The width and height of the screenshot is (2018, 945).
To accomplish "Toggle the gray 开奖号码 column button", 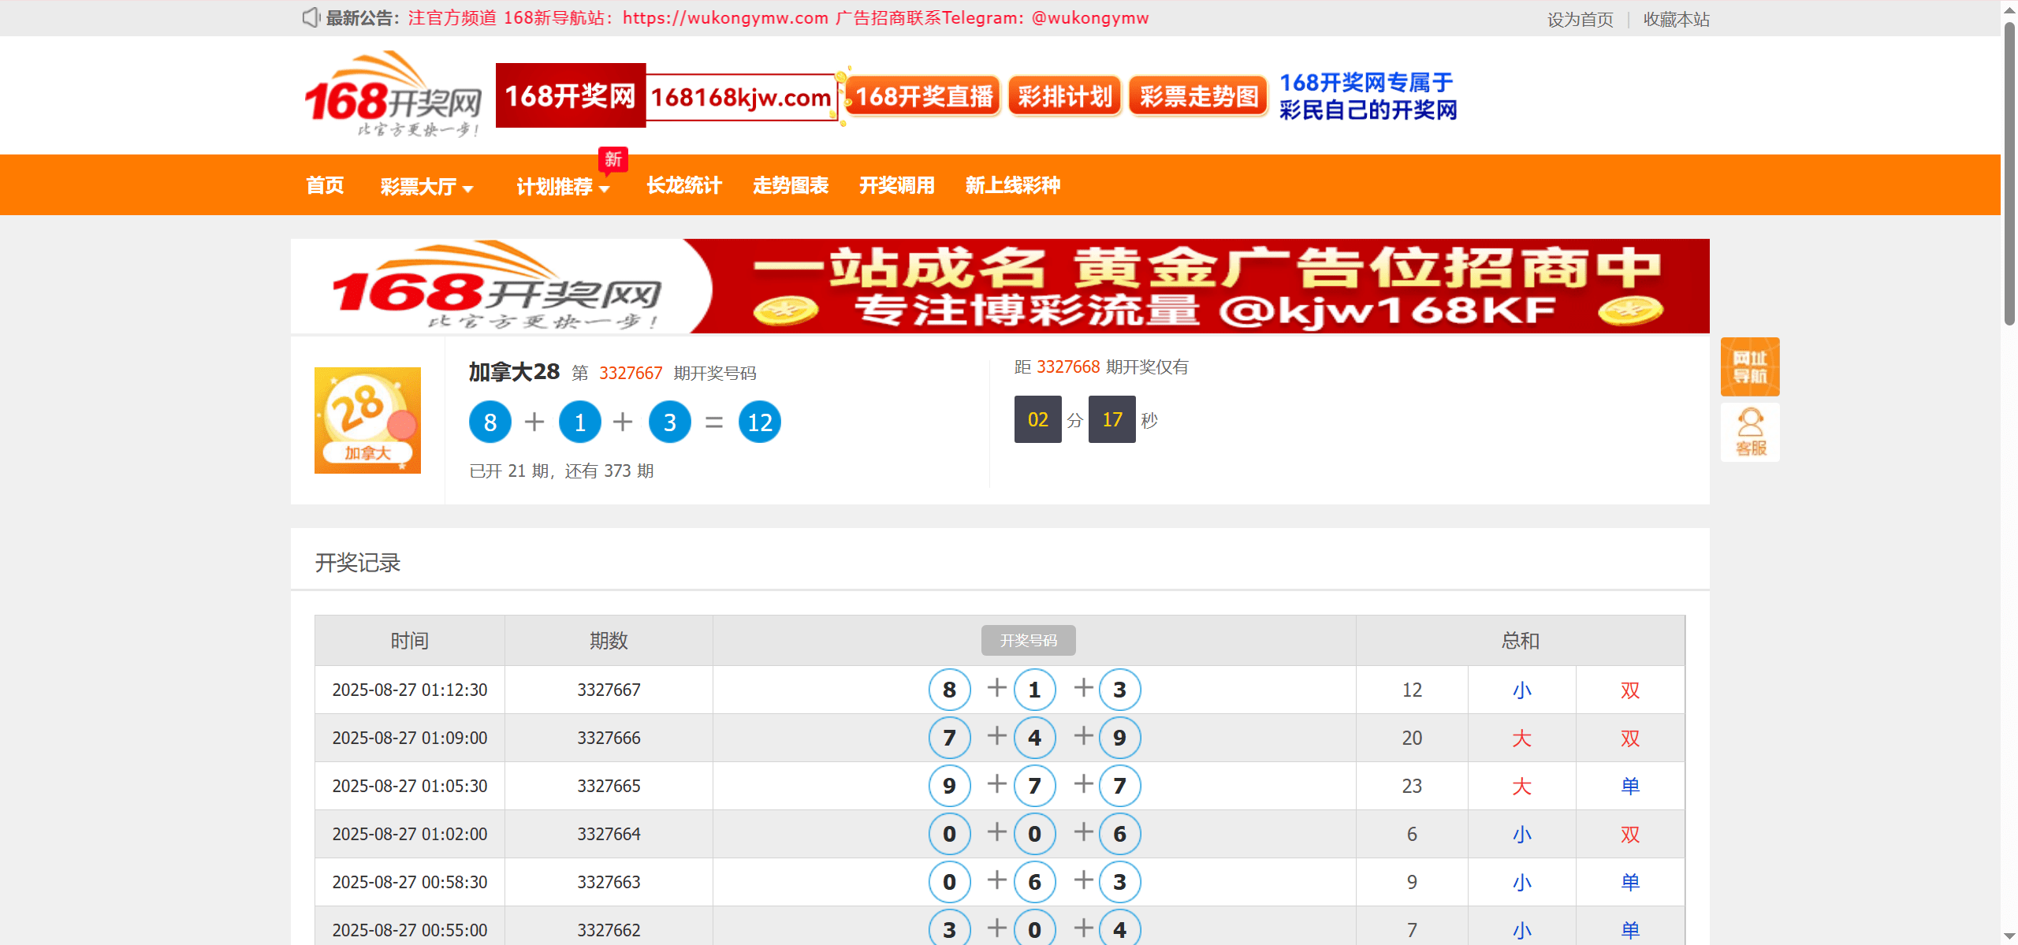I will tap(1028, 640).
